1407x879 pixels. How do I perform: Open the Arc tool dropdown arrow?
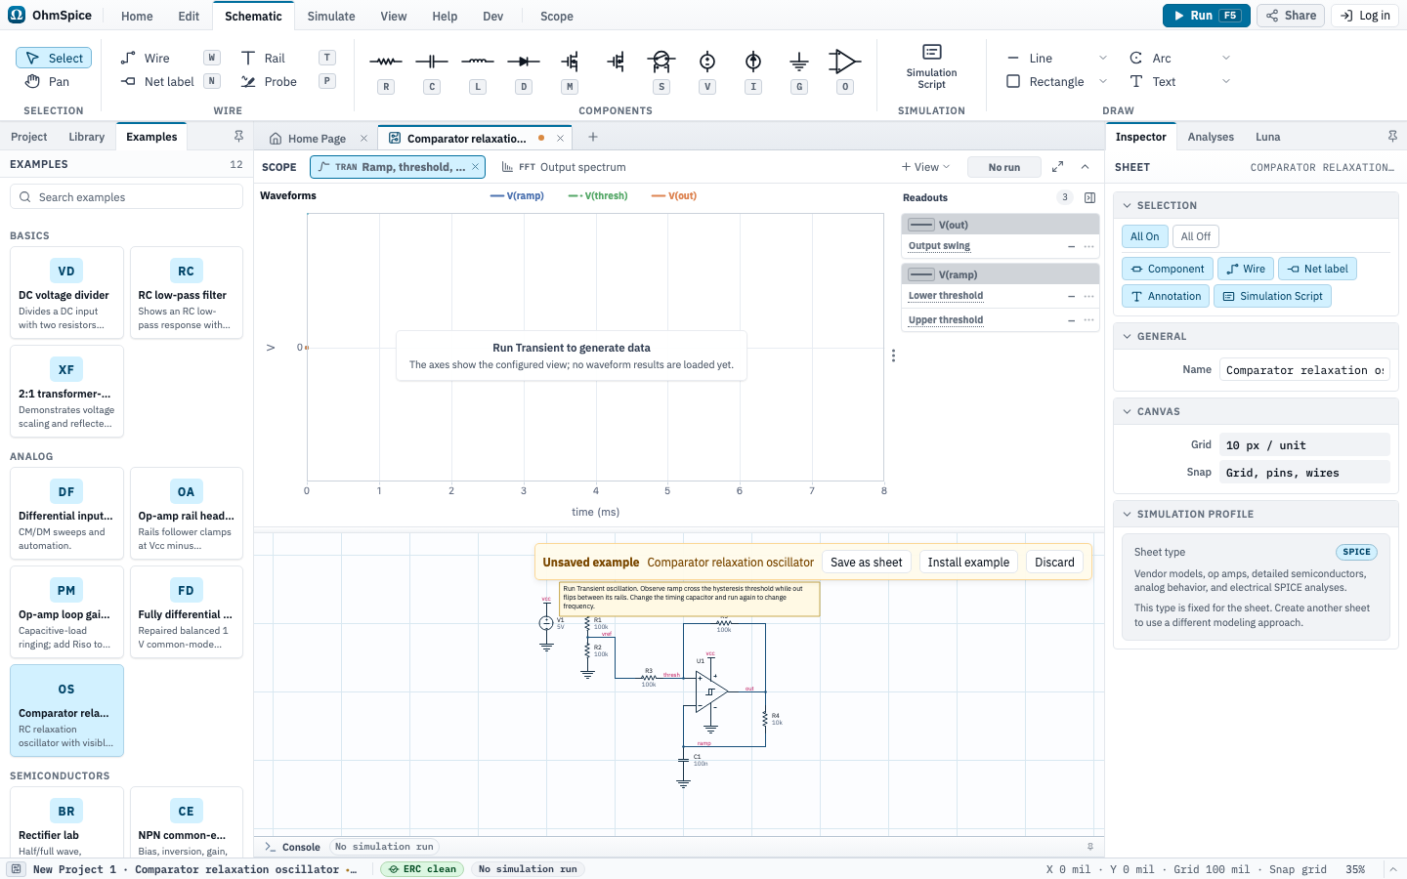coord(1226,58)
